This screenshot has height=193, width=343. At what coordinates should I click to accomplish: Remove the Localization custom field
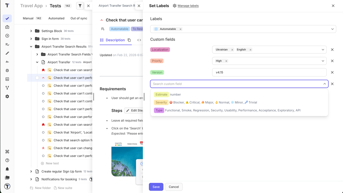[x=332, y=50]
